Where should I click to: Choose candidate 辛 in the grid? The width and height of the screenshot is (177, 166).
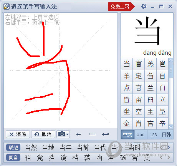click(x=162, y=124)
